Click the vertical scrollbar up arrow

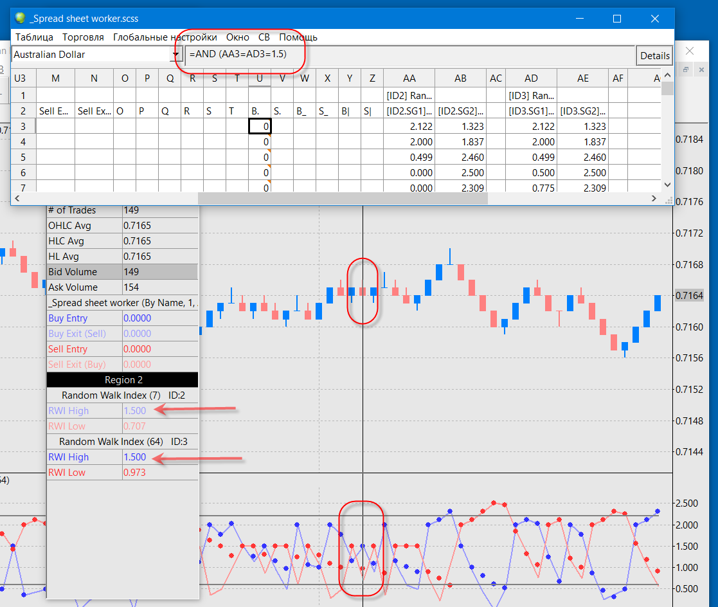(x=668, y=75)
